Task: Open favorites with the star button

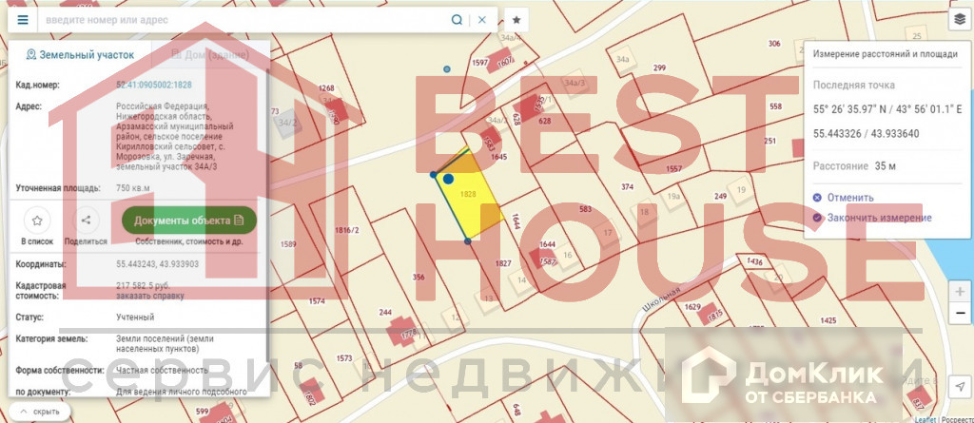Action: click(x=516, y=20)
